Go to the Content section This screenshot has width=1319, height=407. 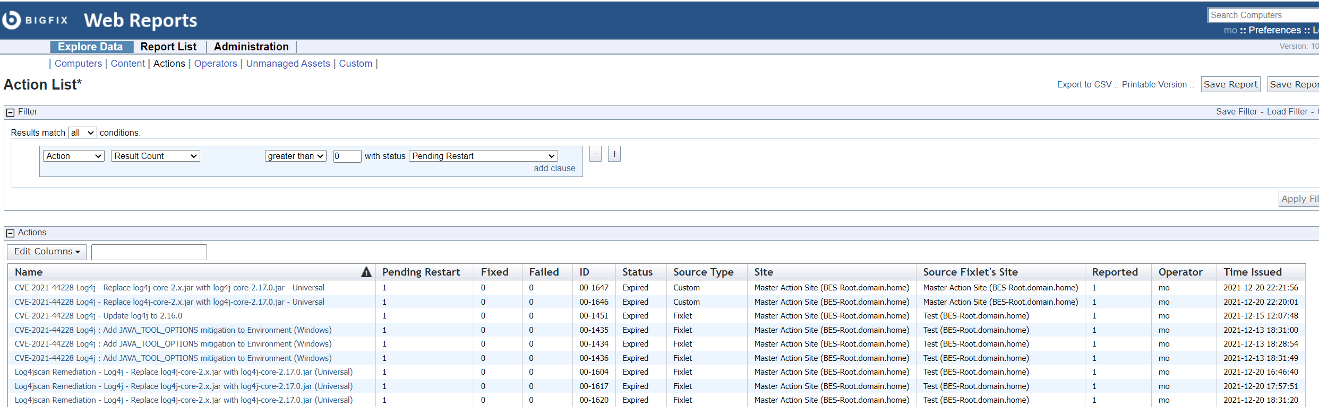[x=127, y=64]
